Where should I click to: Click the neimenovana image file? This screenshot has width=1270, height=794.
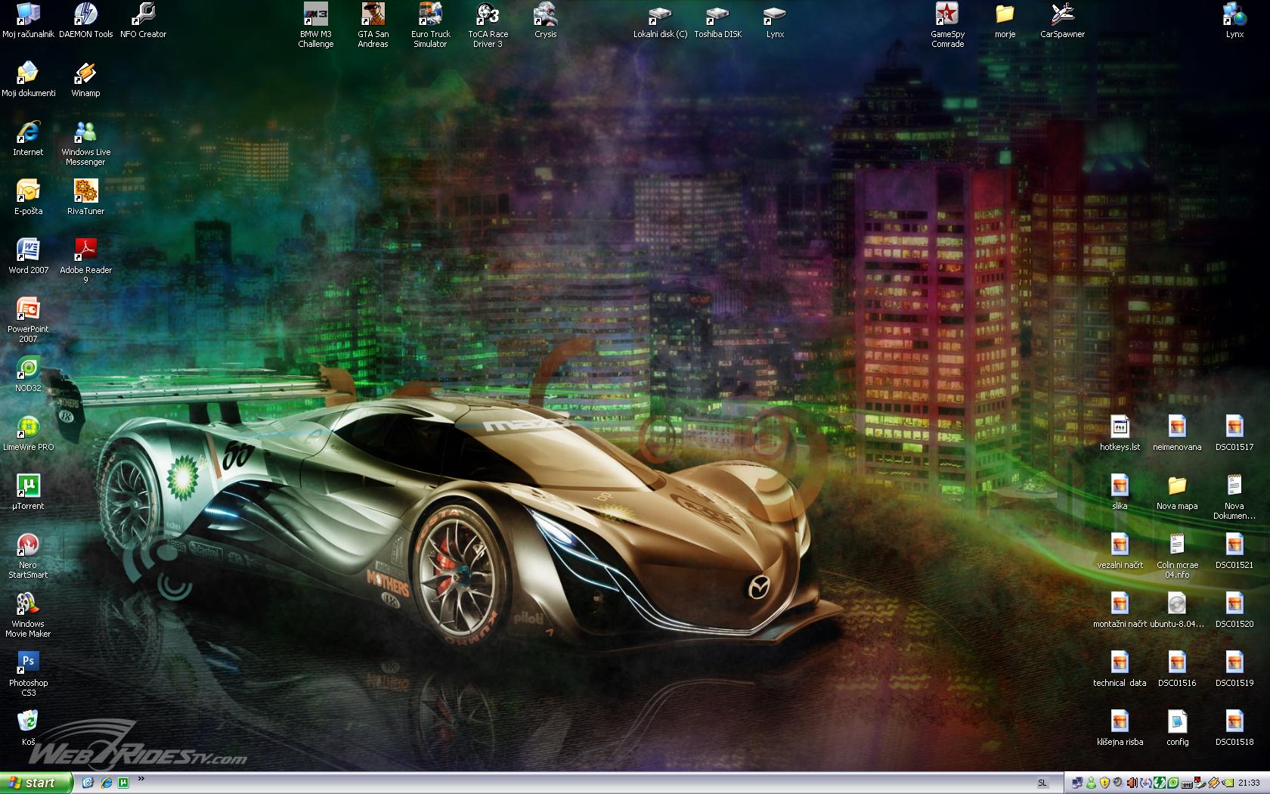point(1177,433)
